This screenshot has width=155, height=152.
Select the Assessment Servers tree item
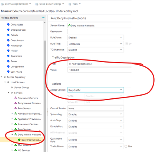click(28, 98)
